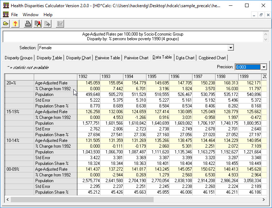Open the Help menu

pos(48,15)
